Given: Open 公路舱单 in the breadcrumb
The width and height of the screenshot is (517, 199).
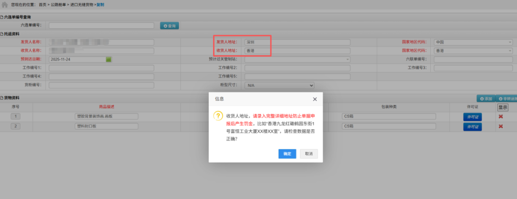Looking at the screenshot, I should (58, 5).
